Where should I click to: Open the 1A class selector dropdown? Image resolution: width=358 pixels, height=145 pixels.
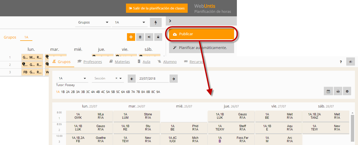(72, 79)
